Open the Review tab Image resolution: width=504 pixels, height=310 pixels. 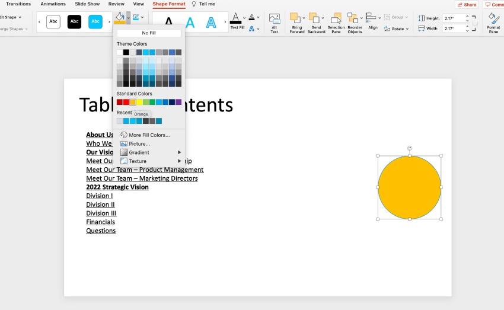tap(116, 4)
